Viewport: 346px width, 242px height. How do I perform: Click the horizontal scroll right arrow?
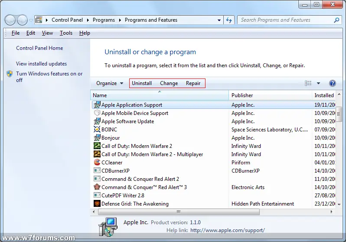point(331,212)
